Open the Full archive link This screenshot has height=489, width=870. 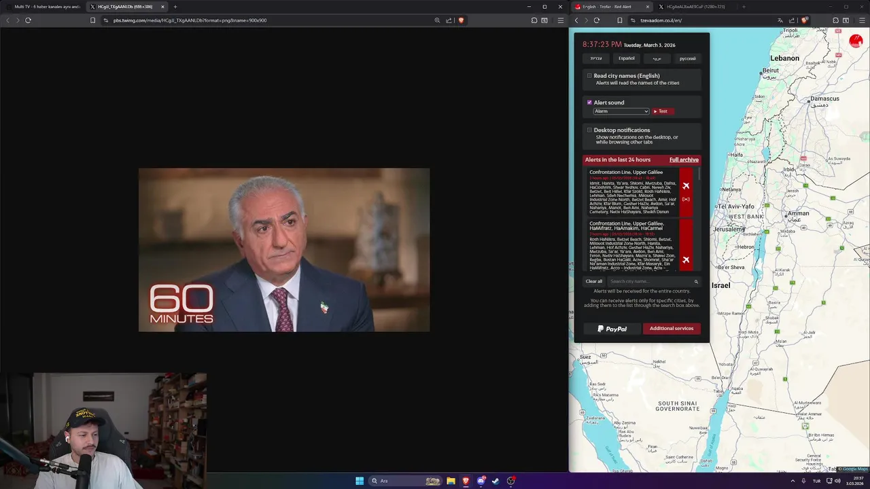(684, 160)
